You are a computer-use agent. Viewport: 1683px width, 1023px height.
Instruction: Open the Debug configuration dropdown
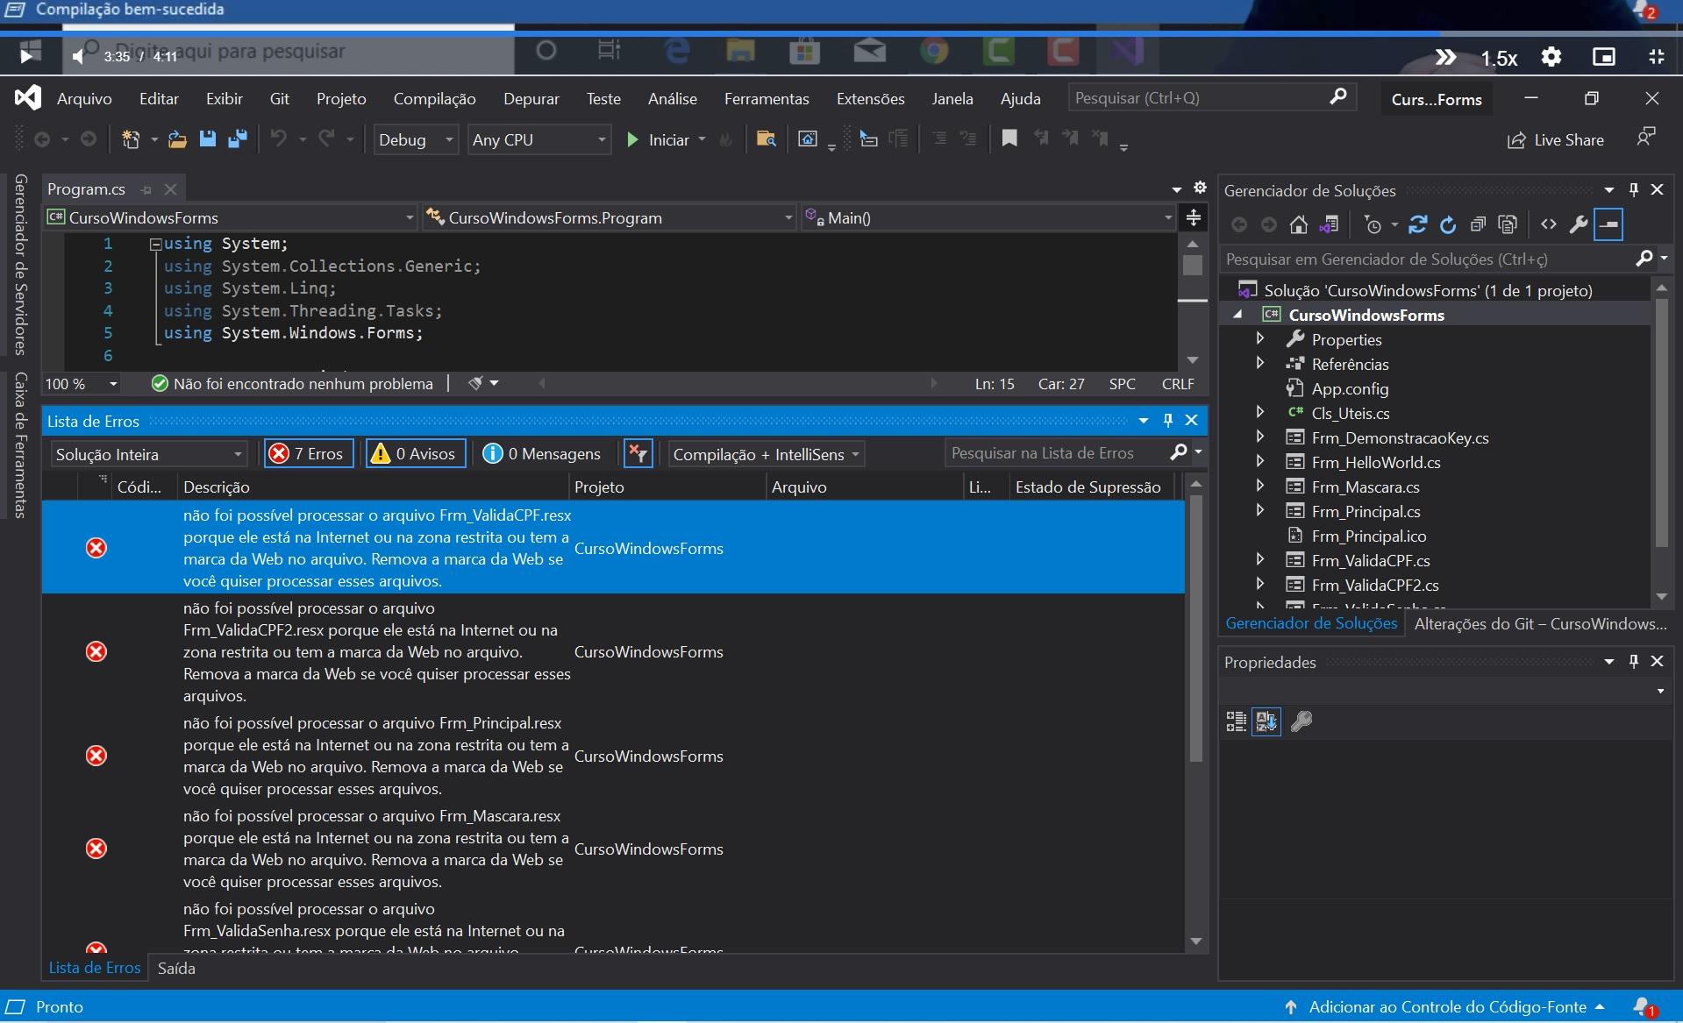[416, 139]
